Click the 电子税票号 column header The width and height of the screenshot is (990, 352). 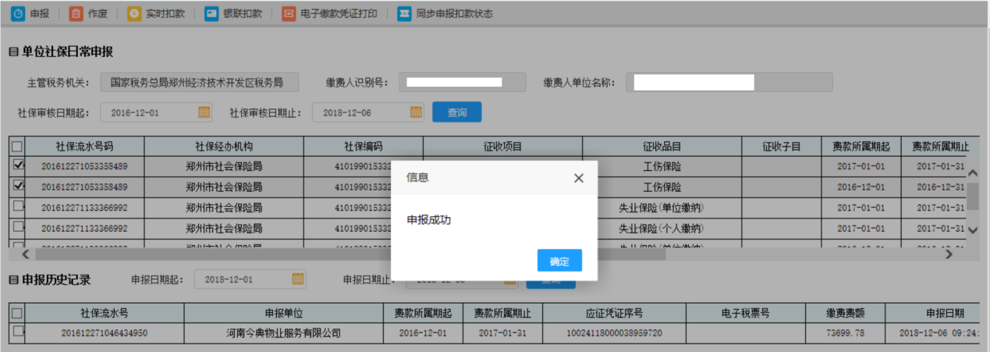[747, 313]
